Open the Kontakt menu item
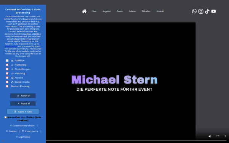The height and width of the screenshot is (143, 229). coord(160,11)
